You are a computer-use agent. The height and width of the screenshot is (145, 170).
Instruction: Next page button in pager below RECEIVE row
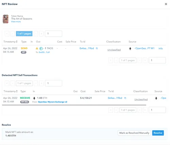(x=139, y=110)
